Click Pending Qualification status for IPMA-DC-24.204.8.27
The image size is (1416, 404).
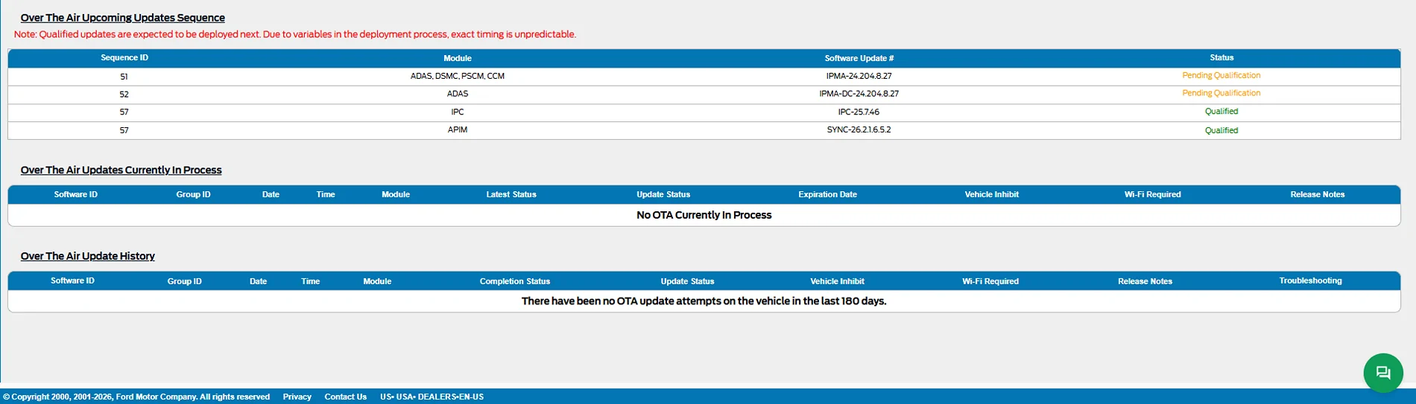coord(1221,93)
